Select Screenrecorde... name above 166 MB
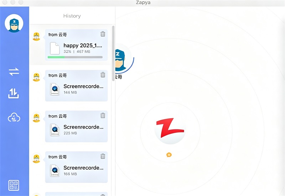This screenshot has height=196, width=285. tap(83, 168)
